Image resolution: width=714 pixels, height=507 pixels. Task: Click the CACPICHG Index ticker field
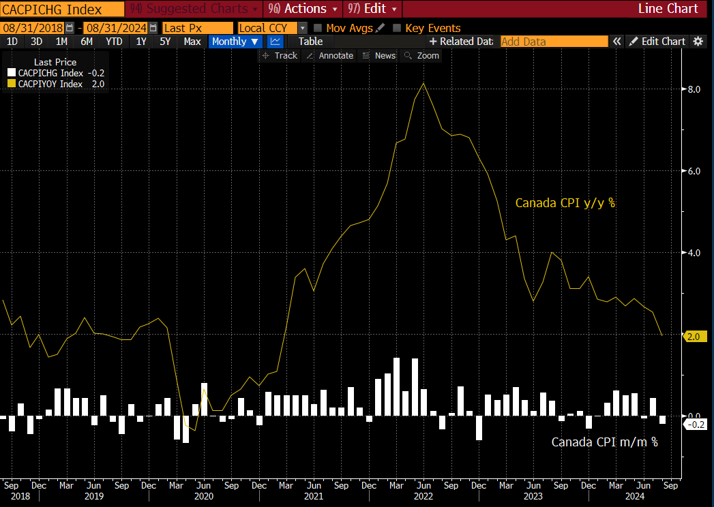click(62, 9)
